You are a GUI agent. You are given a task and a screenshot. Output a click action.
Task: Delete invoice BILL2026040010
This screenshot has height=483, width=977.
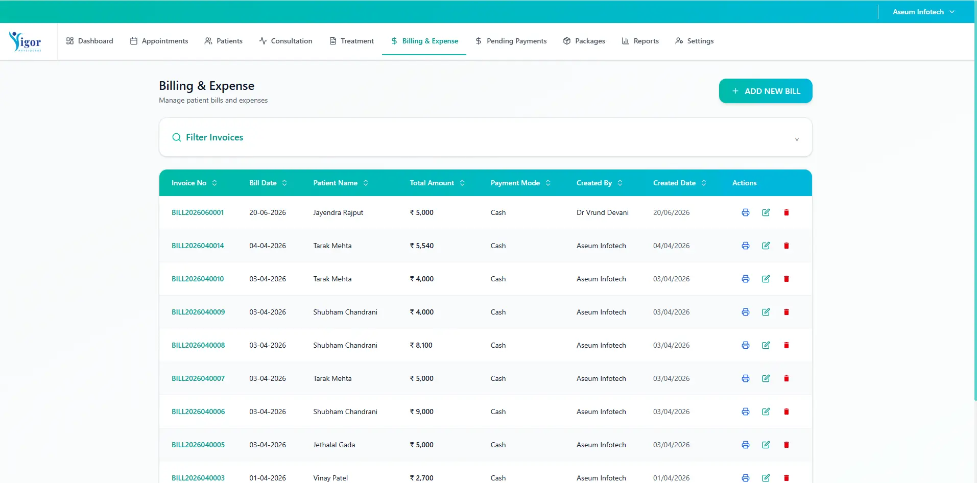[x=786, y=279]
